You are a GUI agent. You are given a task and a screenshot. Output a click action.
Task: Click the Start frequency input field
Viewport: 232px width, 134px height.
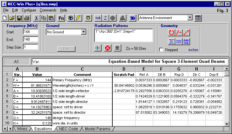point(31,32)
